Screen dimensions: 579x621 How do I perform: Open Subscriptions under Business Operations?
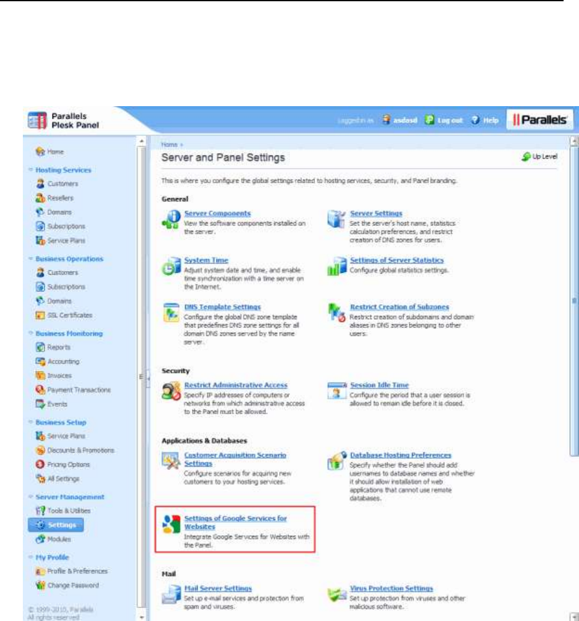point(66,287)
